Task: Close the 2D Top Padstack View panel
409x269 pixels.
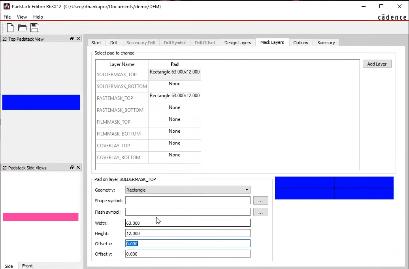Action: pyautogui.click(x=78, y=39)
